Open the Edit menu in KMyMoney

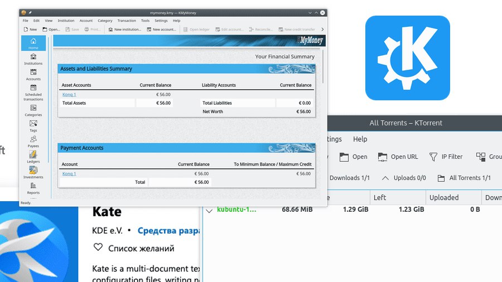point(36,21)
